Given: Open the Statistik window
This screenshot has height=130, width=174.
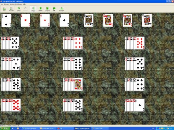Looking at the screenshot, I should click(40, 9).
